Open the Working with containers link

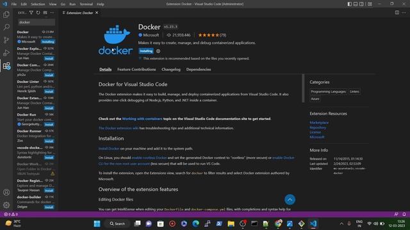142,119
